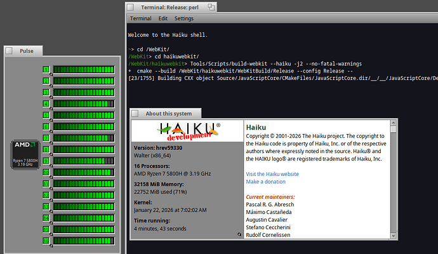Select the Pulse window title tab
The image size is (438, 254).
coord(29,51)
